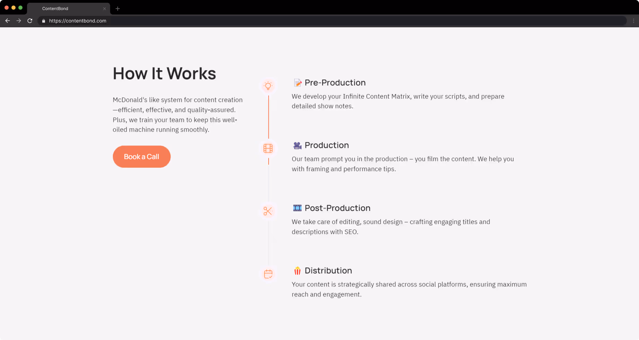Image resolution: width=639 pixels, height=340 pixels.
Task: Click the Distribution step heading
Action: pos(328,271)
